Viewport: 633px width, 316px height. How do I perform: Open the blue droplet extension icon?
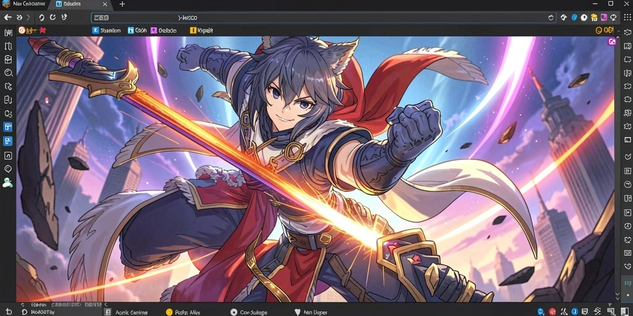pos(574,17)
